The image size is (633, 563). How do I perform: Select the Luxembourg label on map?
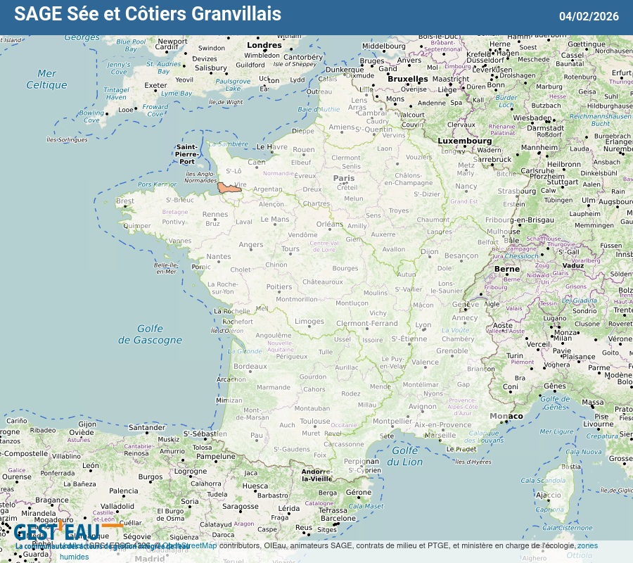[465, 141]
